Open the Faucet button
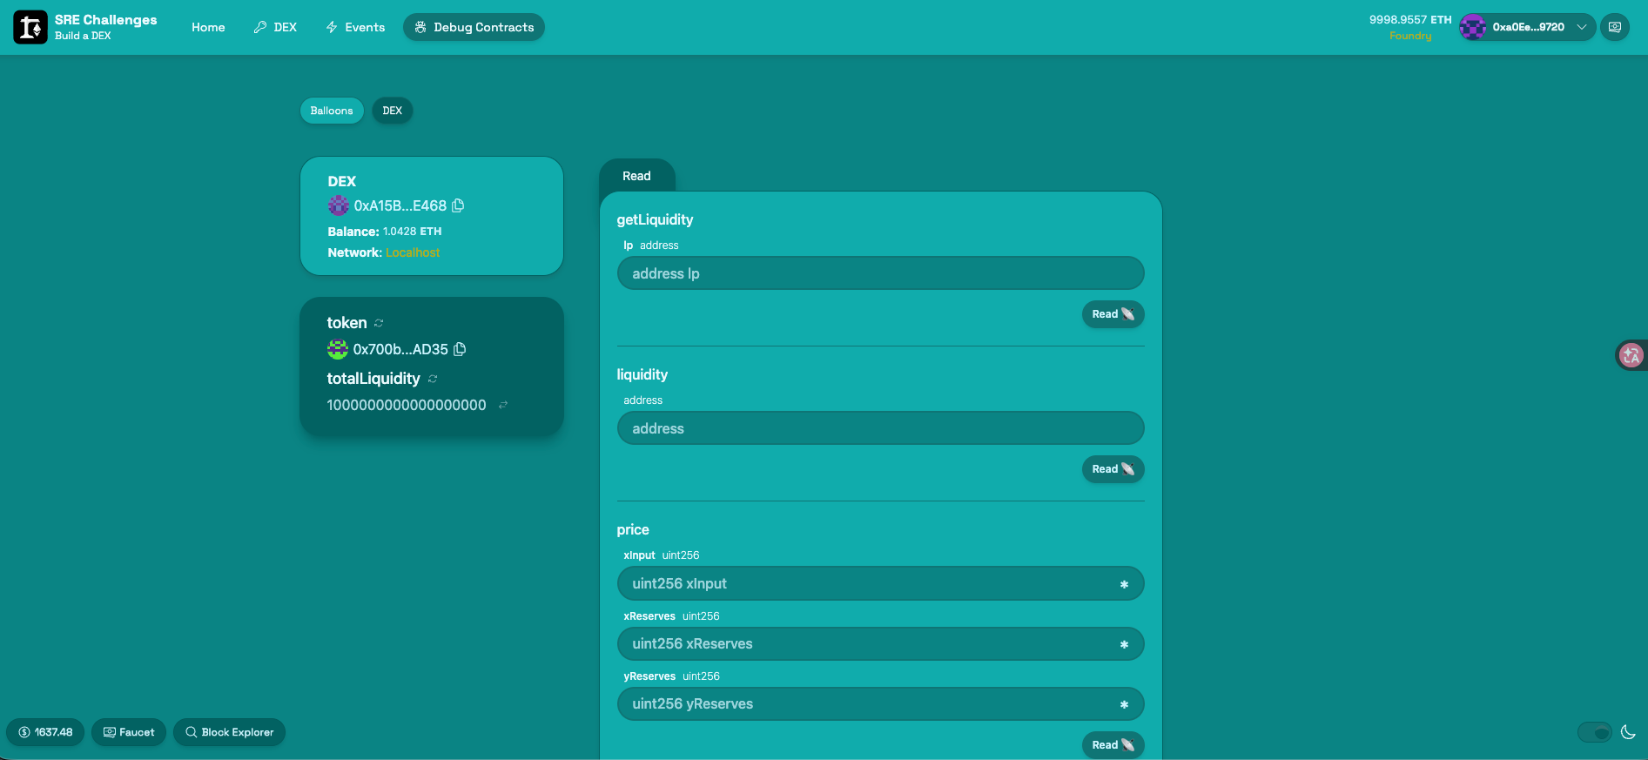 pos(129,732)
